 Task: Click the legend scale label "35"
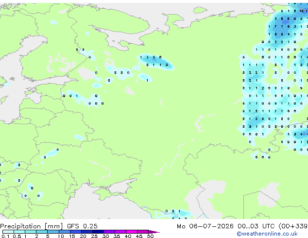pyautogui.click(x=117, y=236)
